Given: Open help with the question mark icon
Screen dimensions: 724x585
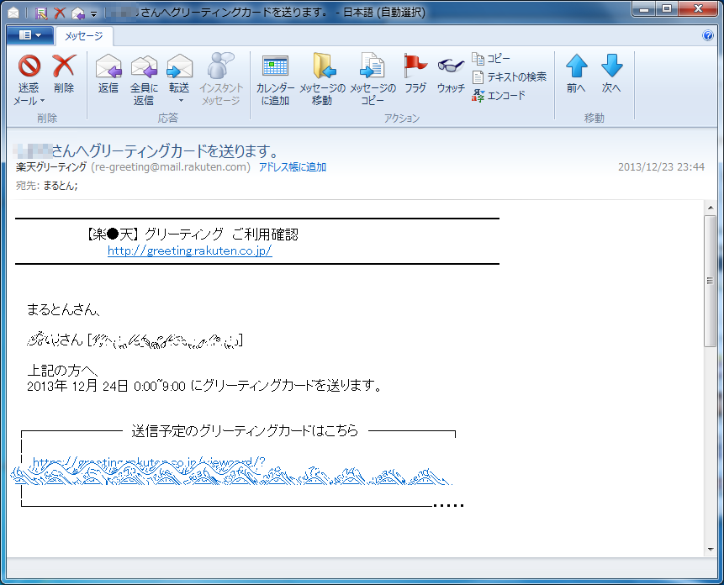Looking at the screenshot, I should [x=707, y=35].
